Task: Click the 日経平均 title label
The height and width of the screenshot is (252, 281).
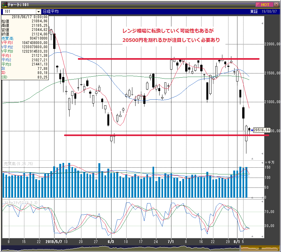Action: (x=52, y=11)
